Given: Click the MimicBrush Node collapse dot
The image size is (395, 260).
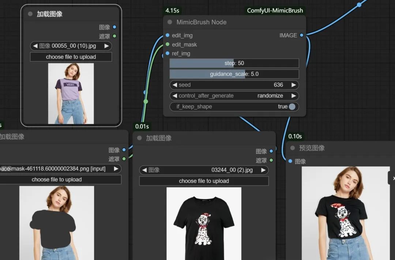Looking at the screenshot, I should (170, 22).
